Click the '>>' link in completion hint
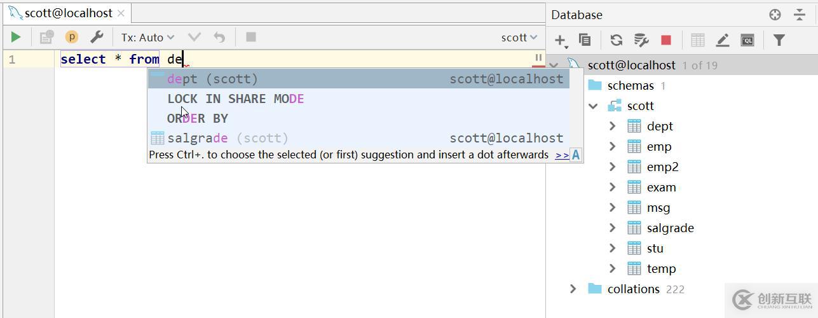 pos(562,155)
